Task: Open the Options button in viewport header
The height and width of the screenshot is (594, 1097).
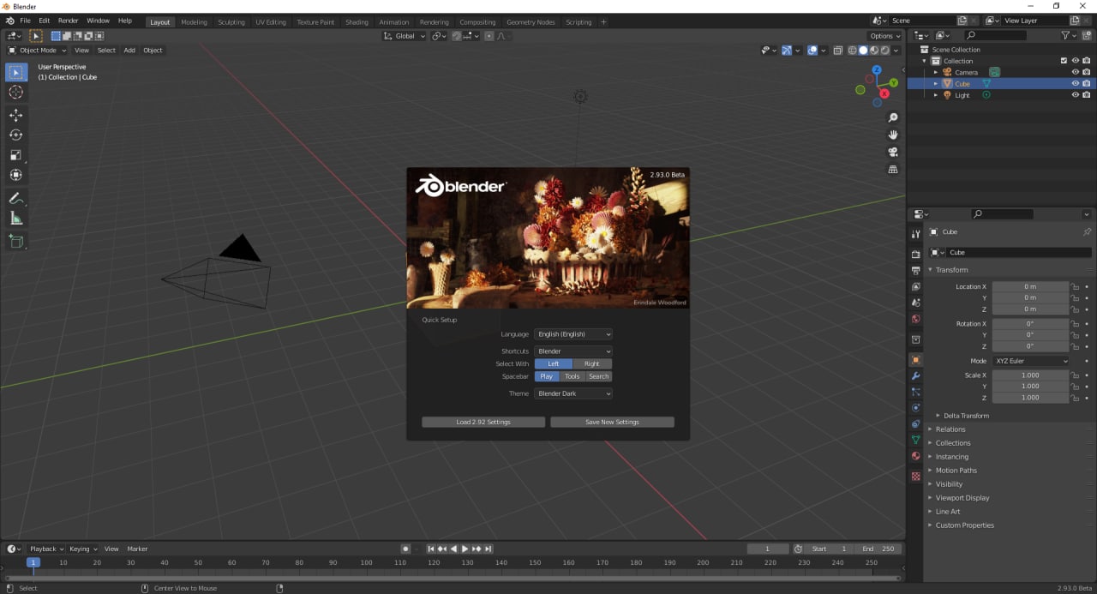Action: [885, 36]
